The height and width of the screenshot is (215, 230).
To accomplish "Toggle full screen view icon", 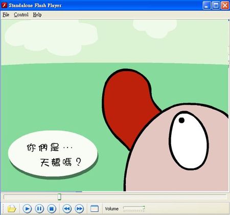I will pyautogui.click(x=95, y=208).
